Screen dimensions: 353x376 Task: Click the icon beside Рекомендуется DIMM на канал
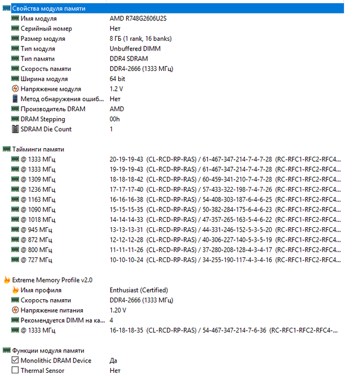[x=15, y=320]
